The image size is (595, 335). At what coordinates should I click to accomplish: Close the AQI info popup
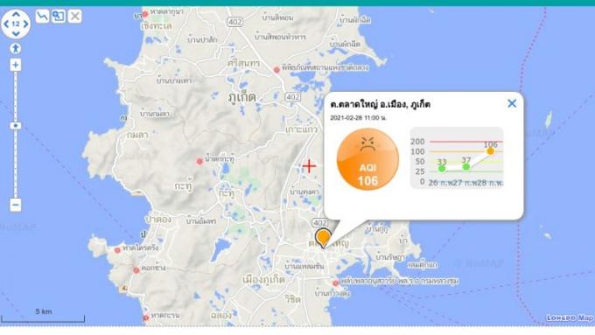pos(512,103)
